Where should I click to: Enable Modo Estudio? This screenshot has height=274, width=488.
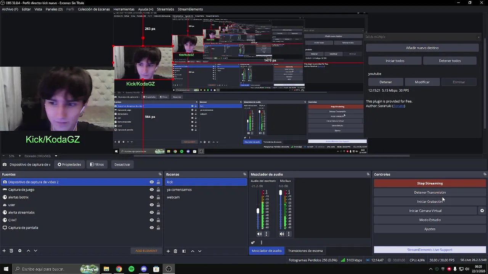coord(430,220)
